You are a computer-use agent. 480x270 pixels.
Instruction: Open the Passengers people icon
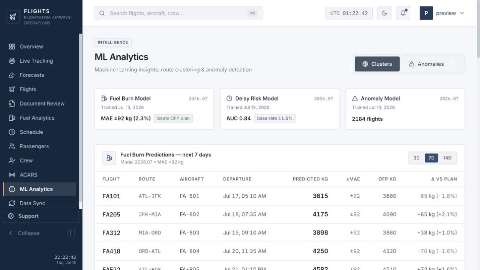12,146
